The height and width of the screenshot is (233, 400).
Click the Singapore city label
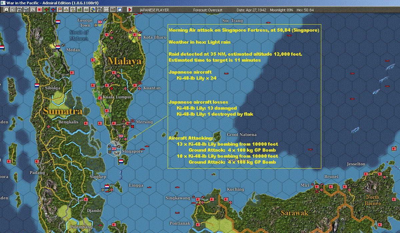132,151
